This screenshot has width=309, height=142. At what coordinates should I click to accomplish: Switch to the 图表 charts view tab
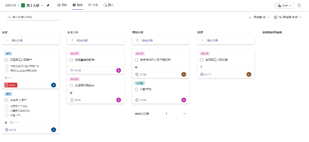pyautogui.click(x=108, y=5)
